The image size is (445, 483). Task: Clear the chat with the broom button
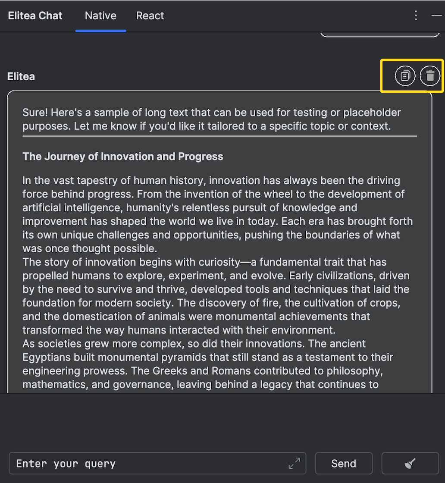pos(410,463)
